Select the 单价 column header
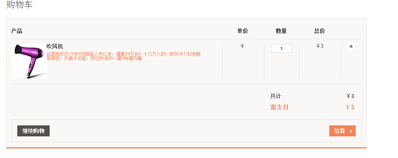The image size is (398, 158). 242,31
